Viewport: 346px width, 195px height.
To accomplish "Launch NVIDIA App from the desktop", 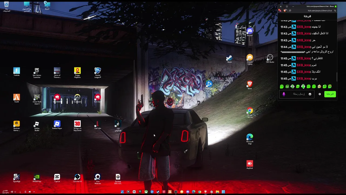I will tap(37, 178).
